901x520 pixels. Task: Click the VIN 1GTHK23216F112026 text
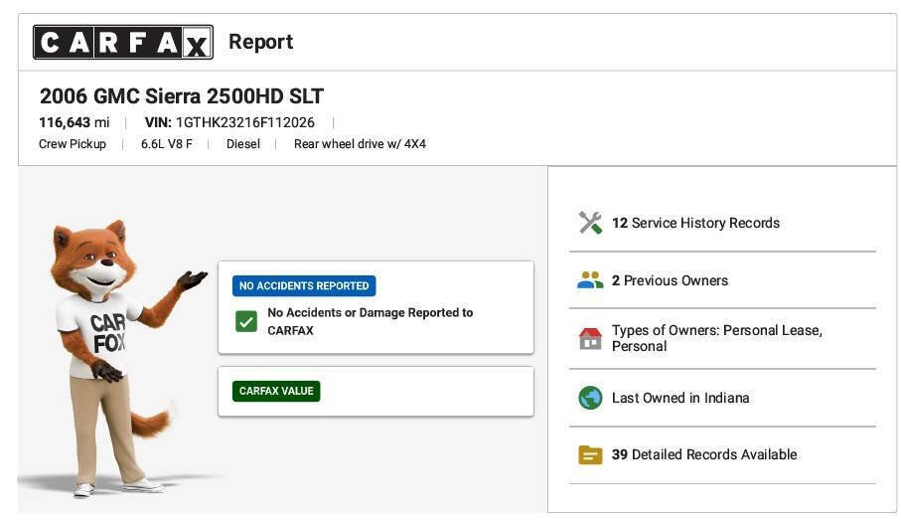(229, 122)
